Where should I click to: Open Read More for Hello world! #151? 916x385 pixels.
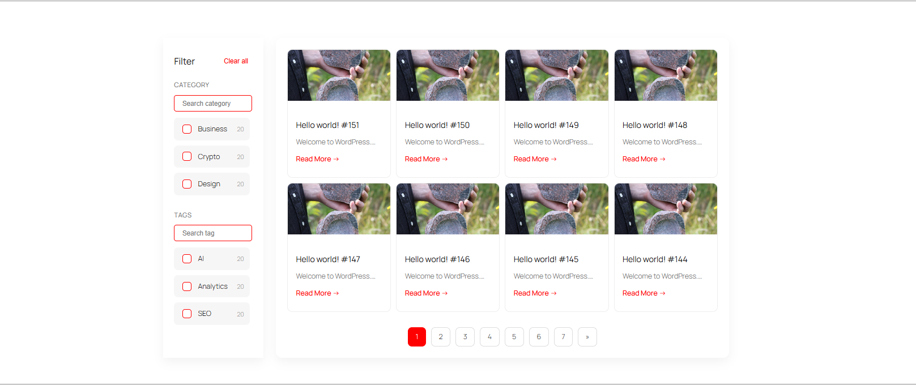(x=317, y=159)
